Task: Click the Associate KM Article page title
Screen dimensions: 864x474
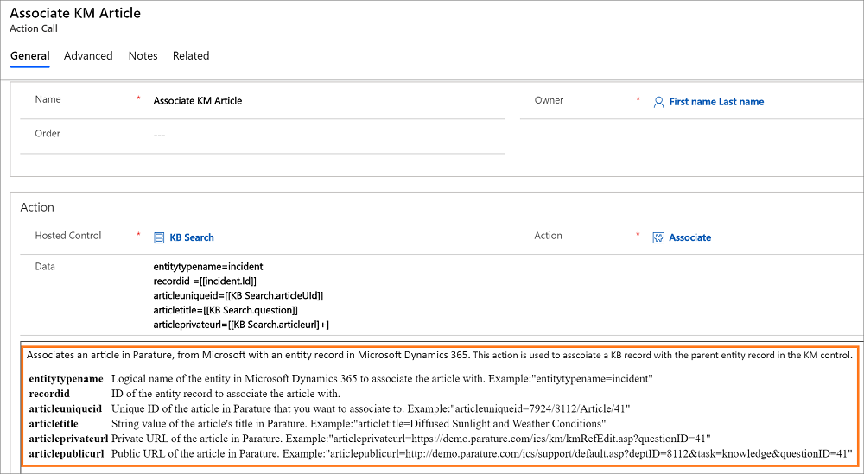Action: point(75,13)
